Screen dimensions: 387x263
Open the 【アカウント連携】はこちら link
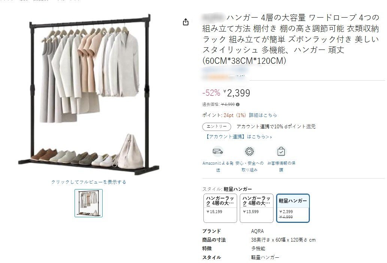[238, 137]
